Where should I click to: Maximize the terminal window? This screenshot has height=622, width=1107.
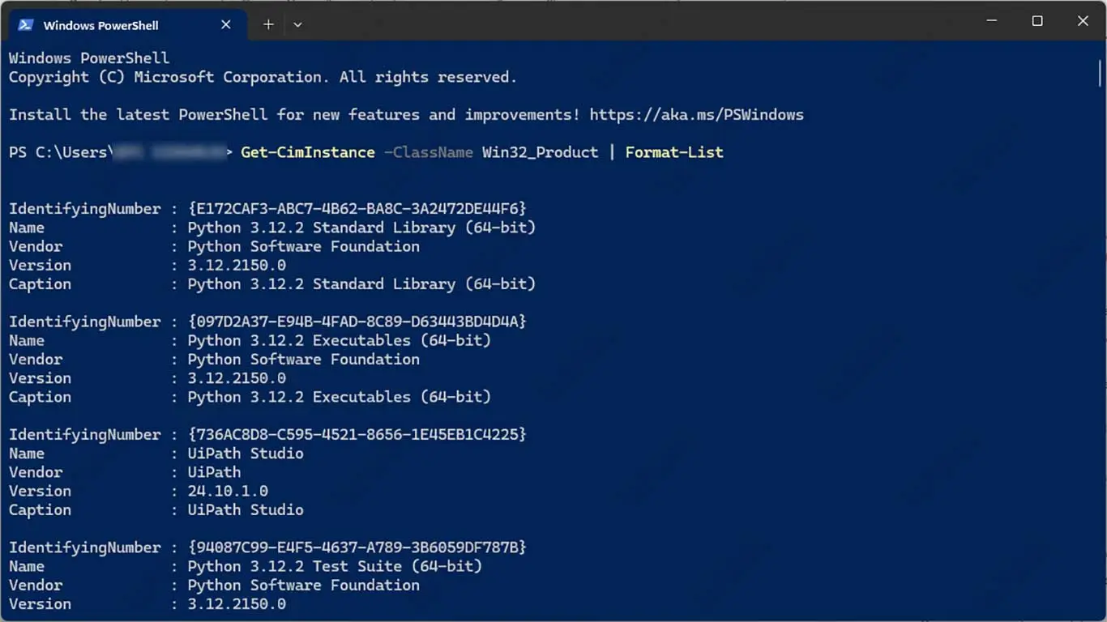click(1037, 21)
